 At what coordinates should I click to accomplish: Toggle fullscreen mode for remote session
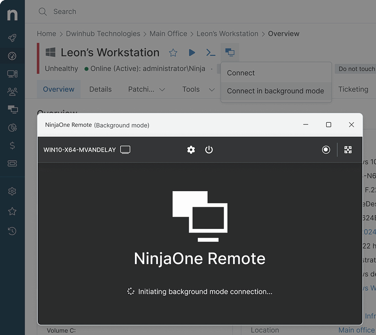point(348,150)
